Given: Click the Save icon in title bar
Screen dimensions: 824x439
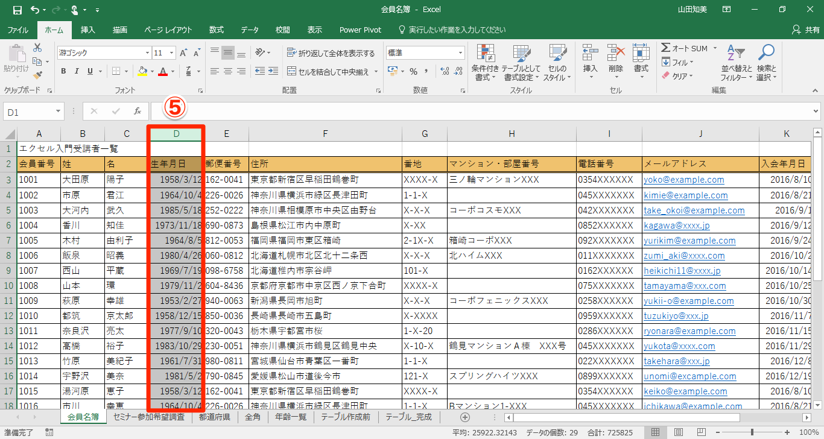Looking at the screenshot, I should [x=17, y=10].
